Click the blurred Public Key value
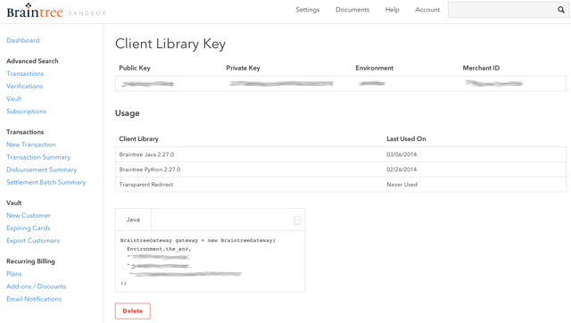 [x=147, y=84]
